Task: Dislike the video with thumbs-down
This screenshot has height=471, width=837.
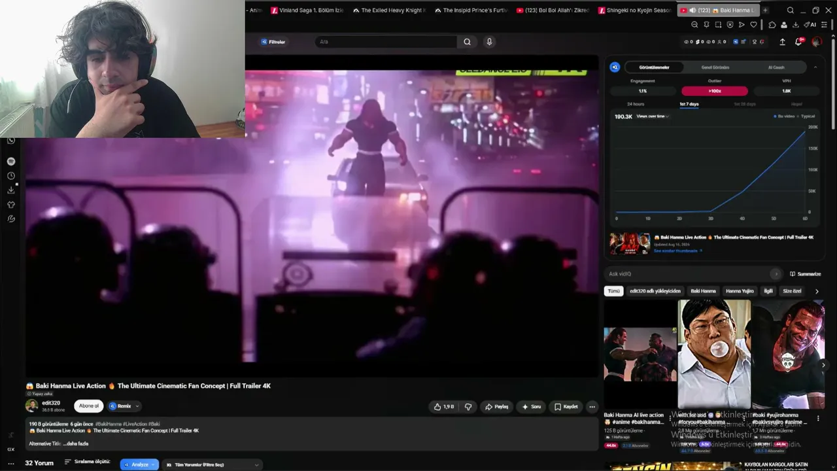Action: coord(468,407)
